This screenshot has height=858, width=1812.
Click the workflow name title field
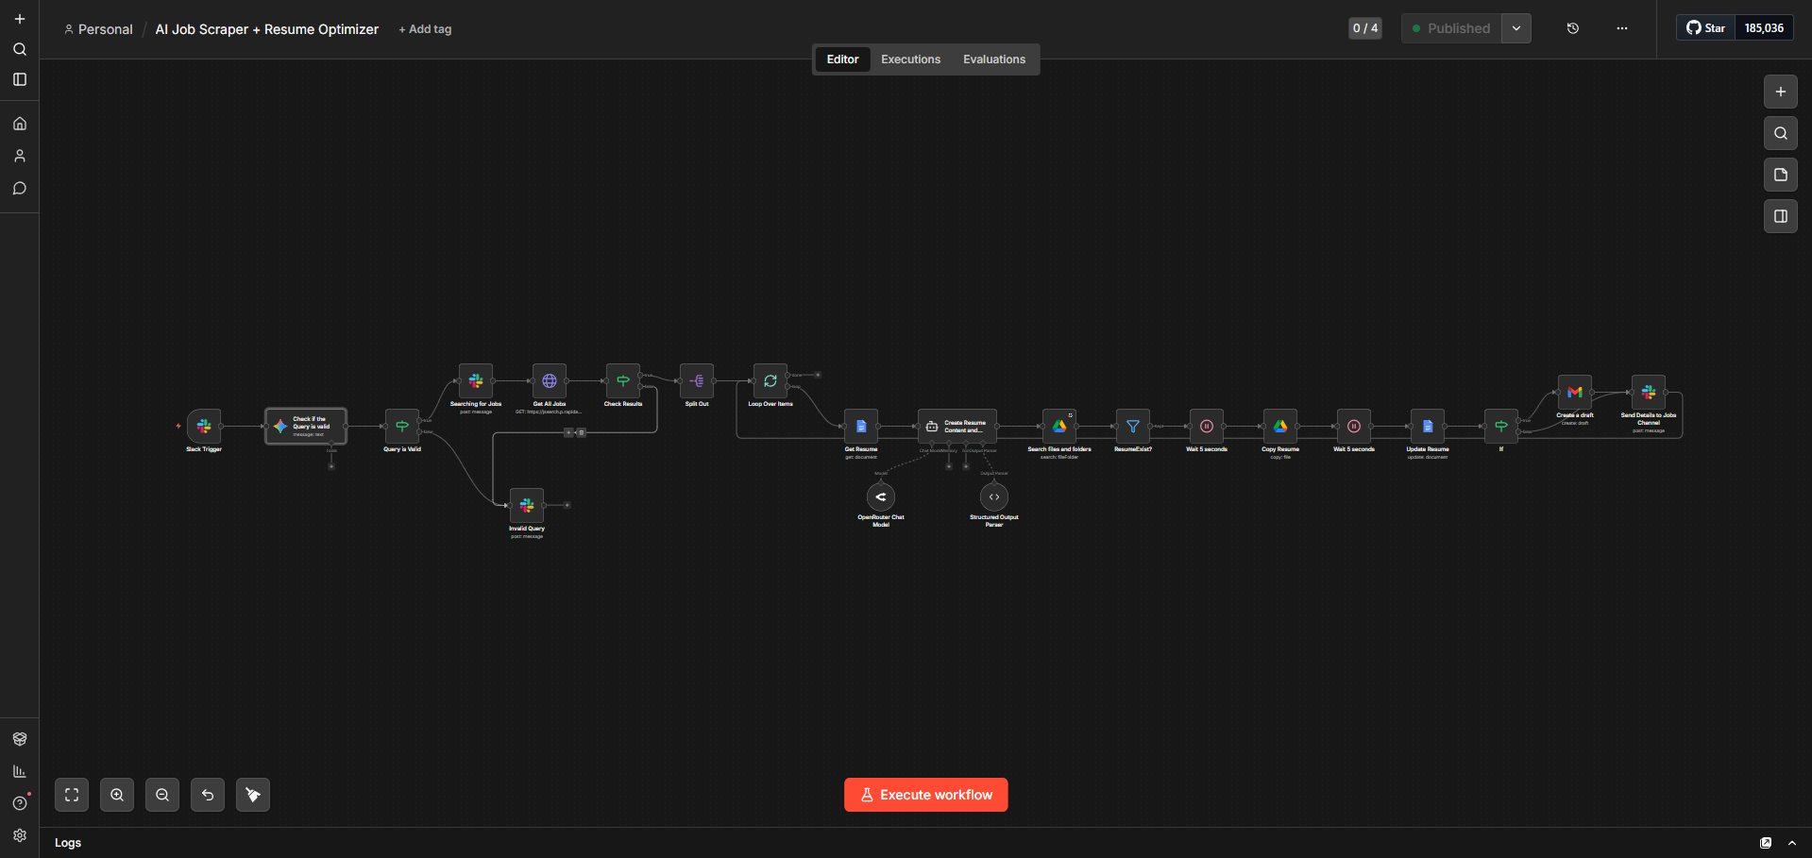click(x=266, y=29)
